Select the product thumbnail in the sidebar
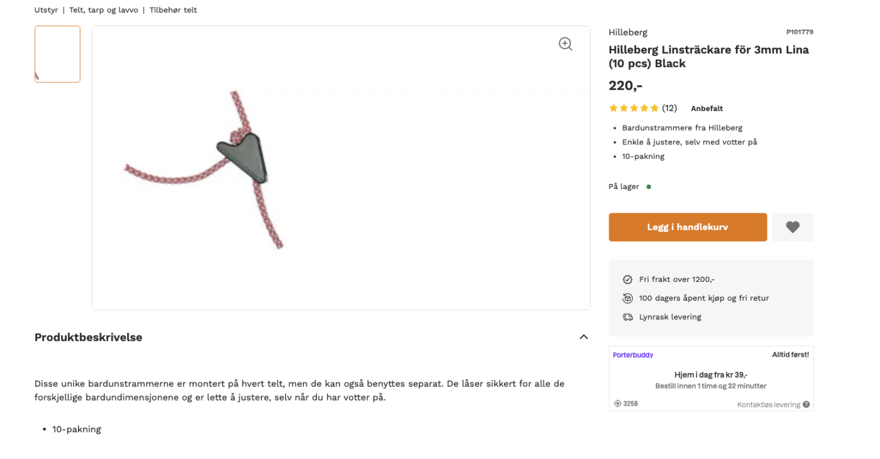The height and width of the screenshot is (459, 880). point(57,53)
